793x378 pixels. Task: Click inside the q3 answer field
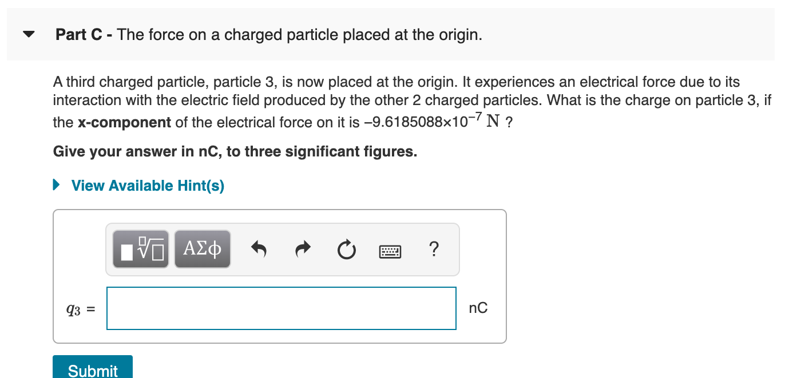[281, 308]
